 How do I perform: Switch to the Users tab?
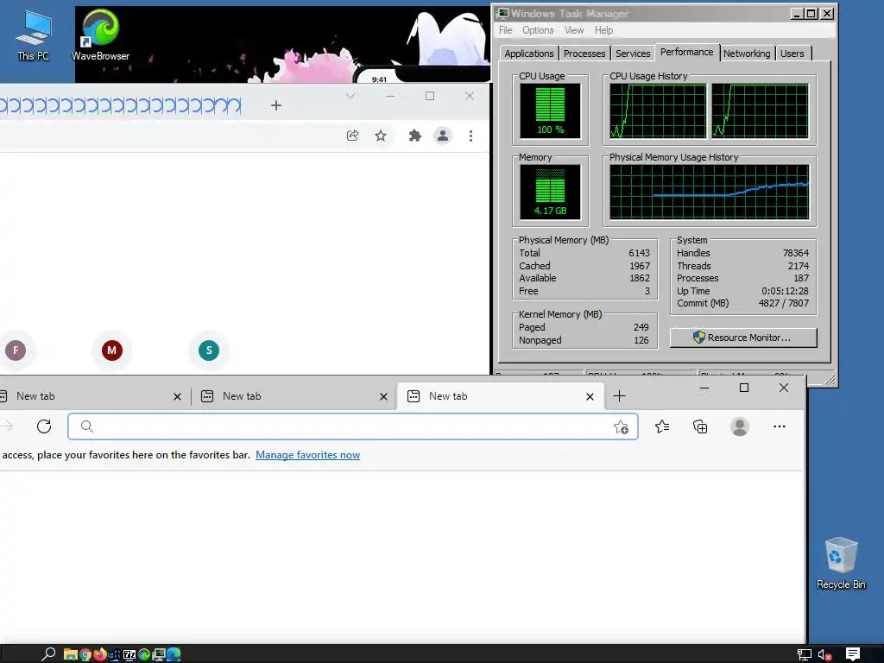tap(792, 54)
